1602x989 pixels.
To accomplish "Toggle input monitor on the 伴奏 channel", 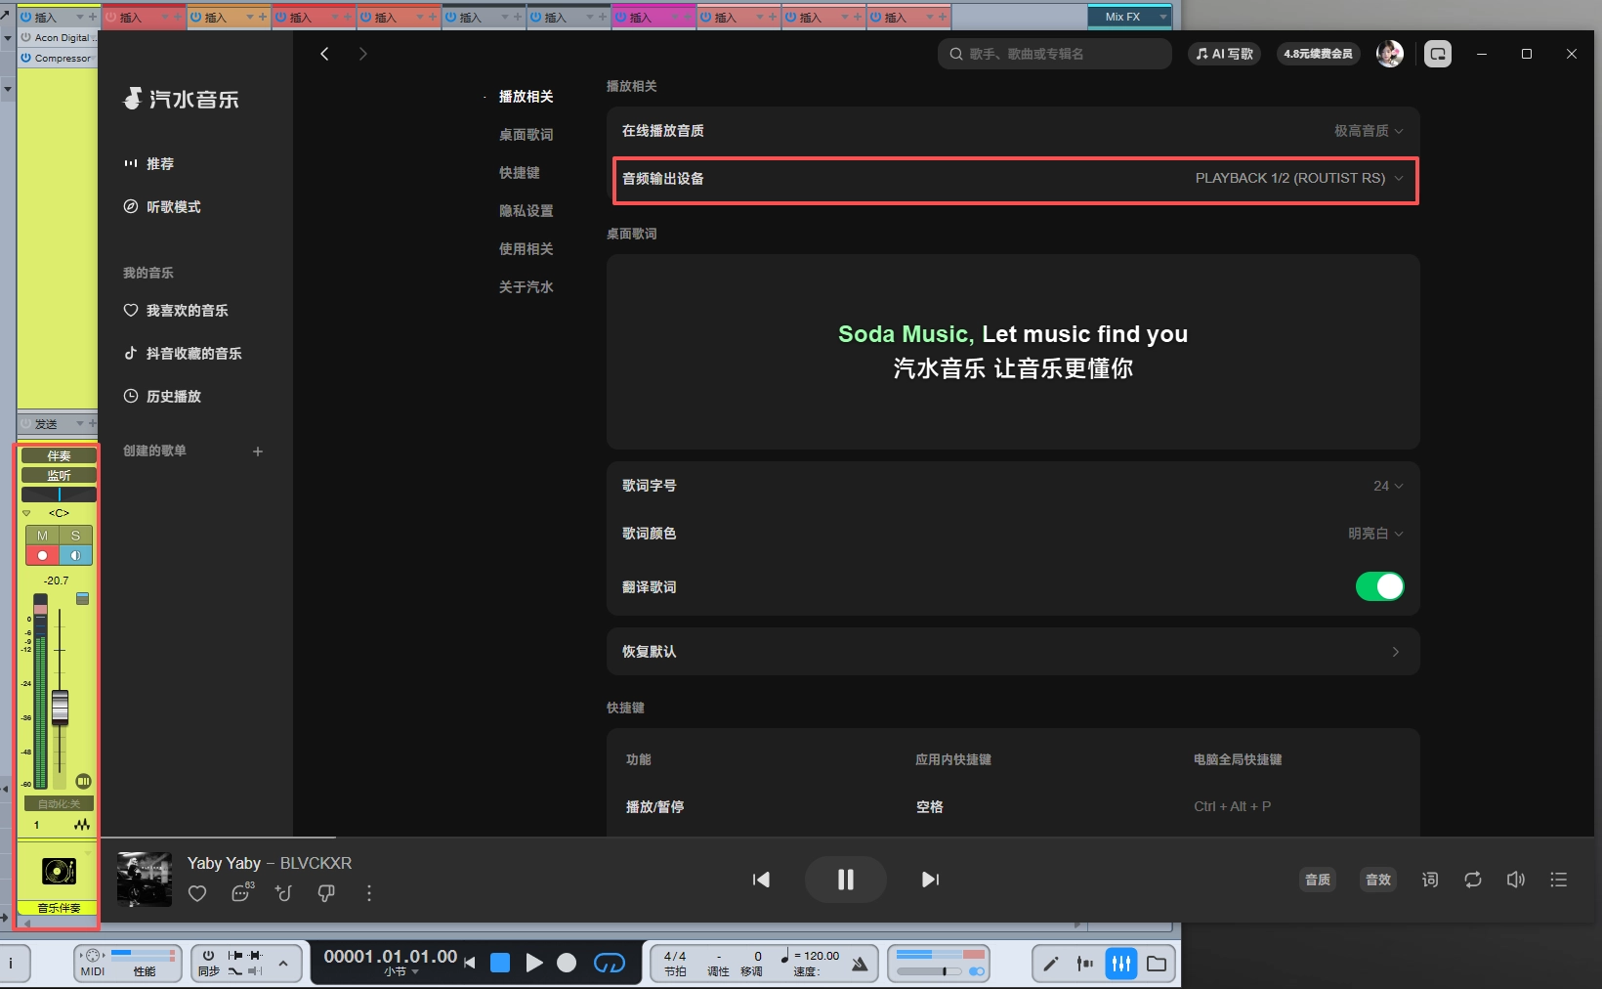I will (75, 555).
